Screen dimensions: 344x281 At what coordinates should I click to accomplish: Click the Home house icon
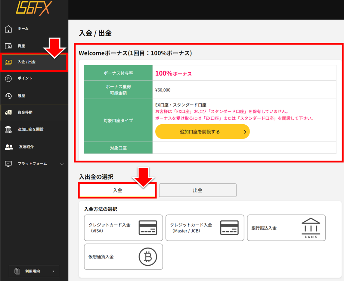pos(8,29)
